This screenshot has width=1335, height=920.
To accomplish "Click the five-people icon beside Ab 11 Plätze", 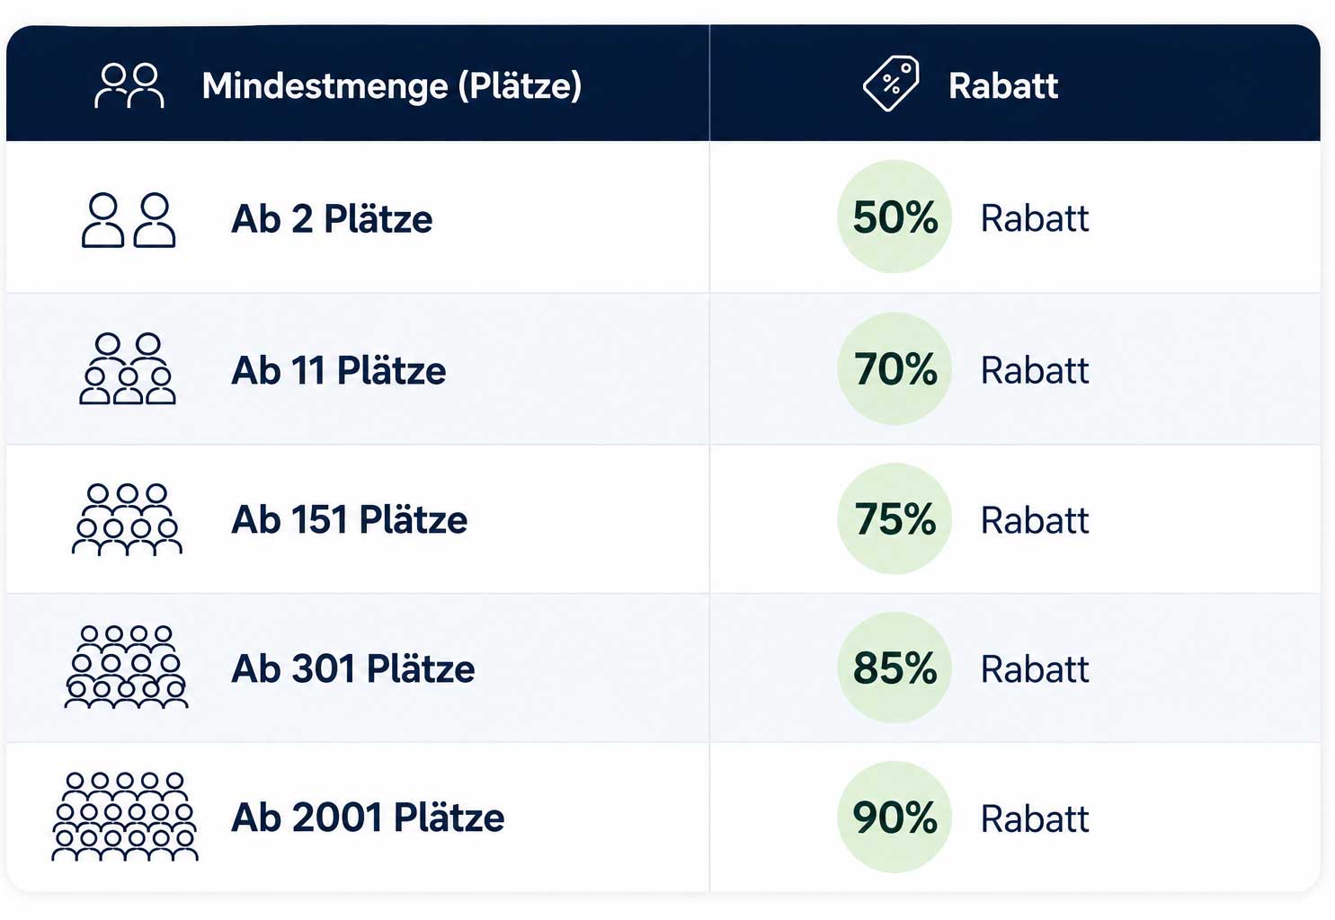I will point(128,369).
